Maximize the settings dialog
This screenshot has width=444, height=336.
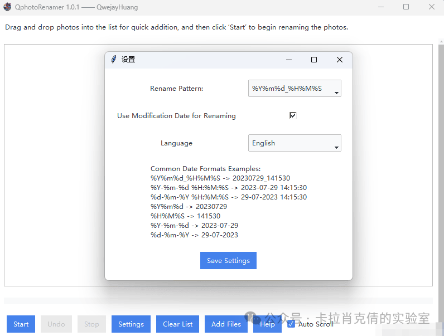(314, 60)
